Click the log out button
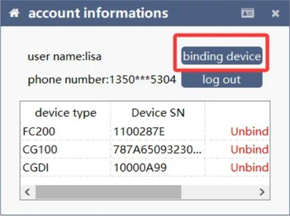The height and width of the screenshot is (216, 290). [x=222, y=79]
